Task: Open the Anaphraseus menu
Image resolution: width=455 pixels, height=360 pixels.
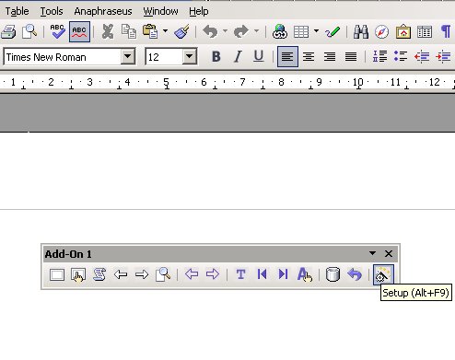Action: pos(103,11)
